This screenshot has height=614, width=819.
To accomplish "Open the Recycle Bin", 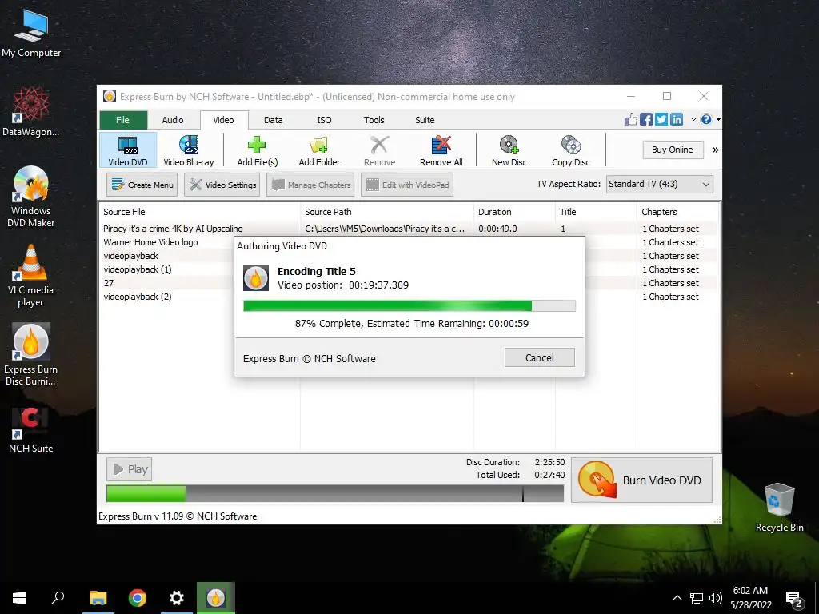I will [779, 508].
